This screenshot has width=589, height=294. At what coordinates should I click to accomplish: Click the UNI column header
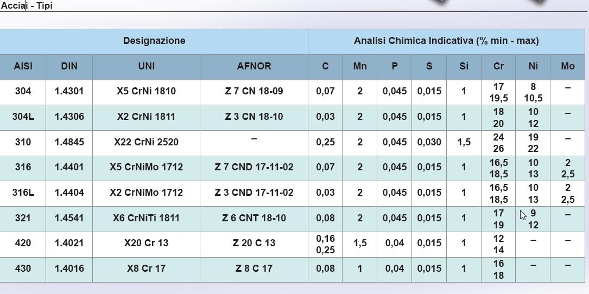tap(146, 67)
